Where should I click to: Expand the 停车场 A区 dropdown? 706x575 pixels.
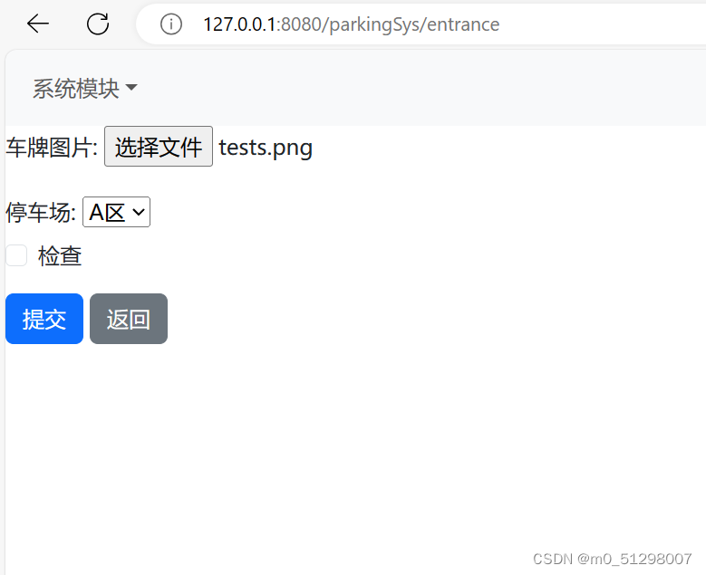click(116, 212)
